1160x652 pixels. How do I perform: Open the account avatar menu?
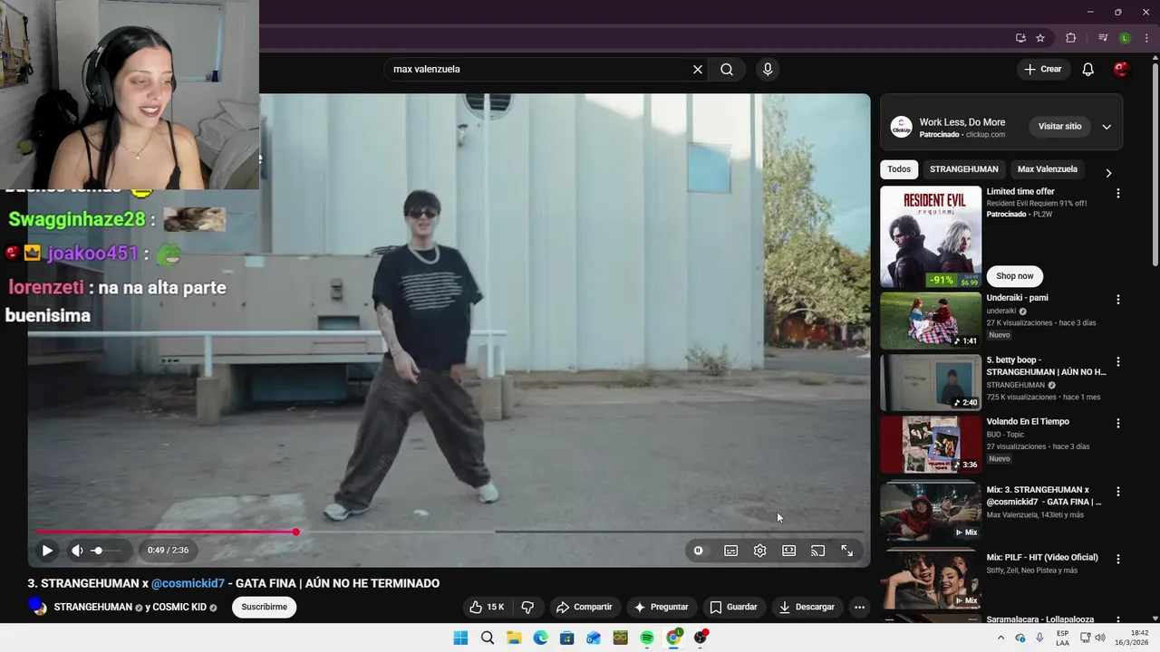pos(1121,69)
